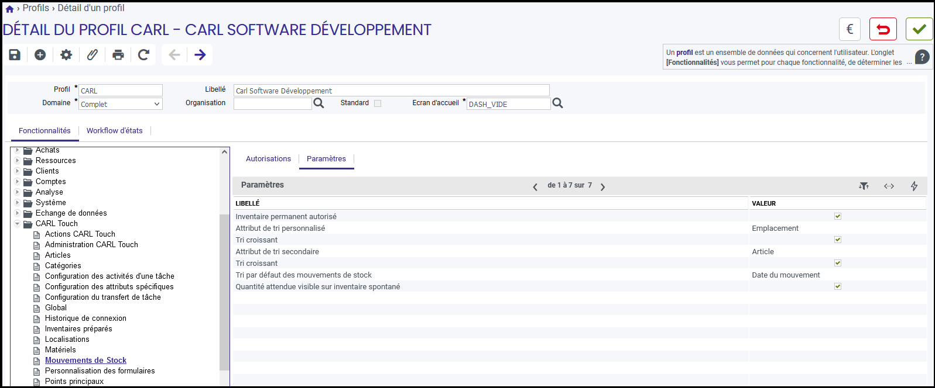Switch to the Autorisations tab
Screen dimensions: 935x388
click(268, 159)
